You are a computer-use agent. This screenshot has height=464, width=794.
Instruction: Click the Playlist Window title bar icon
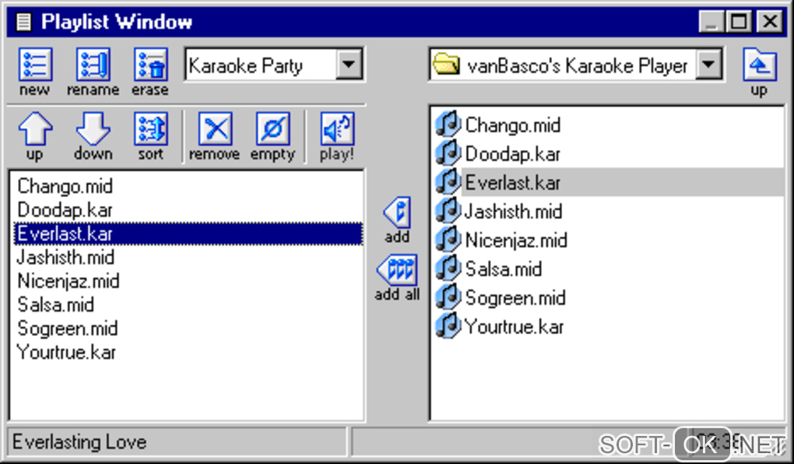click(24, 22)
